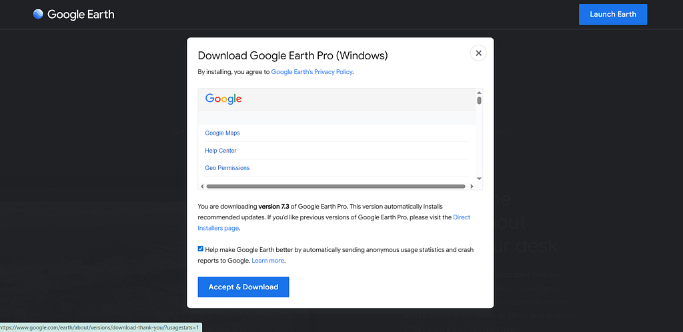Click the vertical scrollbar thumb in policy frame
Viewport: 683px width, 332px height.
479,101
